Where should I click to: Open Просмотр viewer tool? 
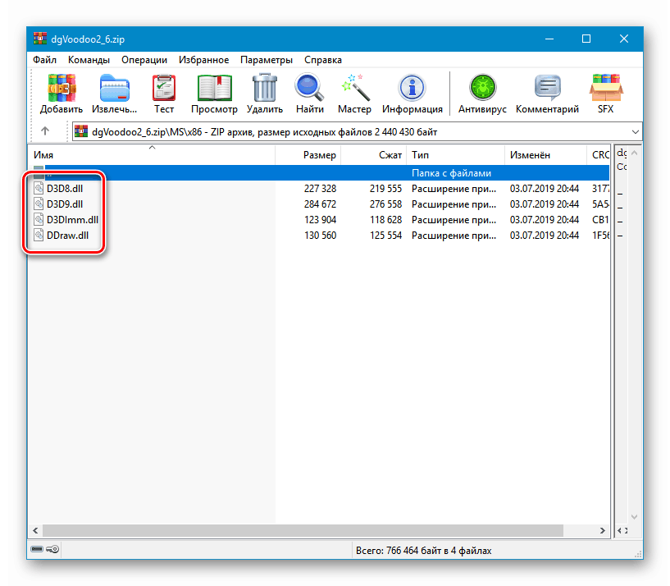(214, 94)
